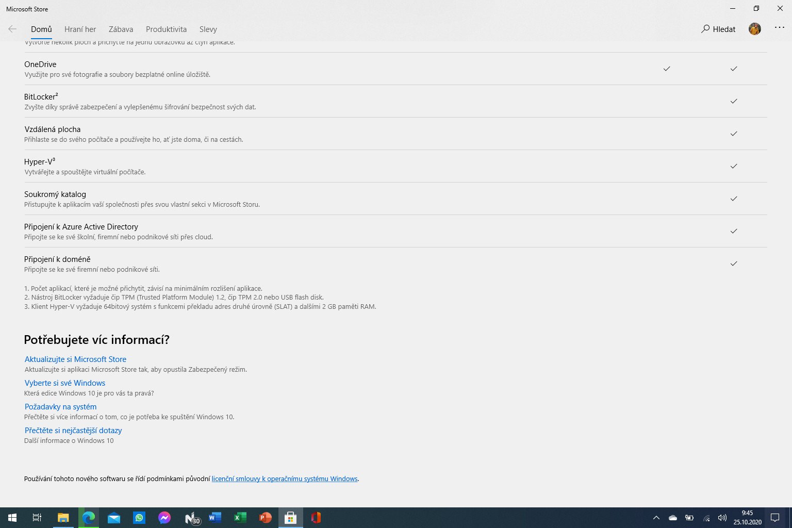
Task: Click the OneDrive cloud tray icon
Action: 673,518
